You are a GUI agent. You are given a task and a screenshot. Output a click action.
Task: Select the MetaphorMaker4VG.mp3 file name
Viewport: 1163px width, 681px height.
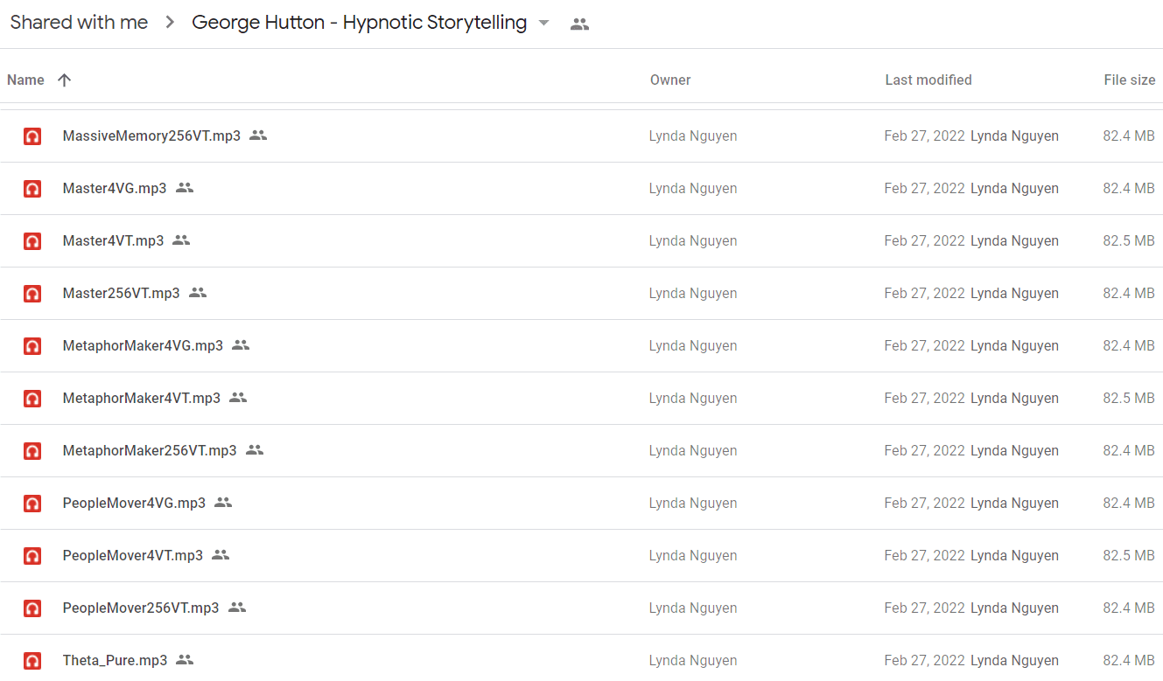tap(143, 346)
